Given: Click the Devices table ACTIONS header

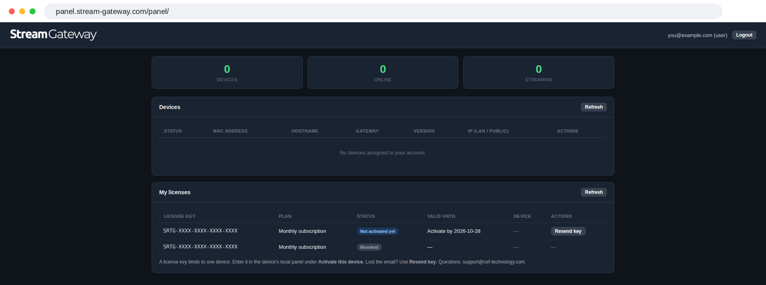Looking at the screenshot, I should (567, 131).
